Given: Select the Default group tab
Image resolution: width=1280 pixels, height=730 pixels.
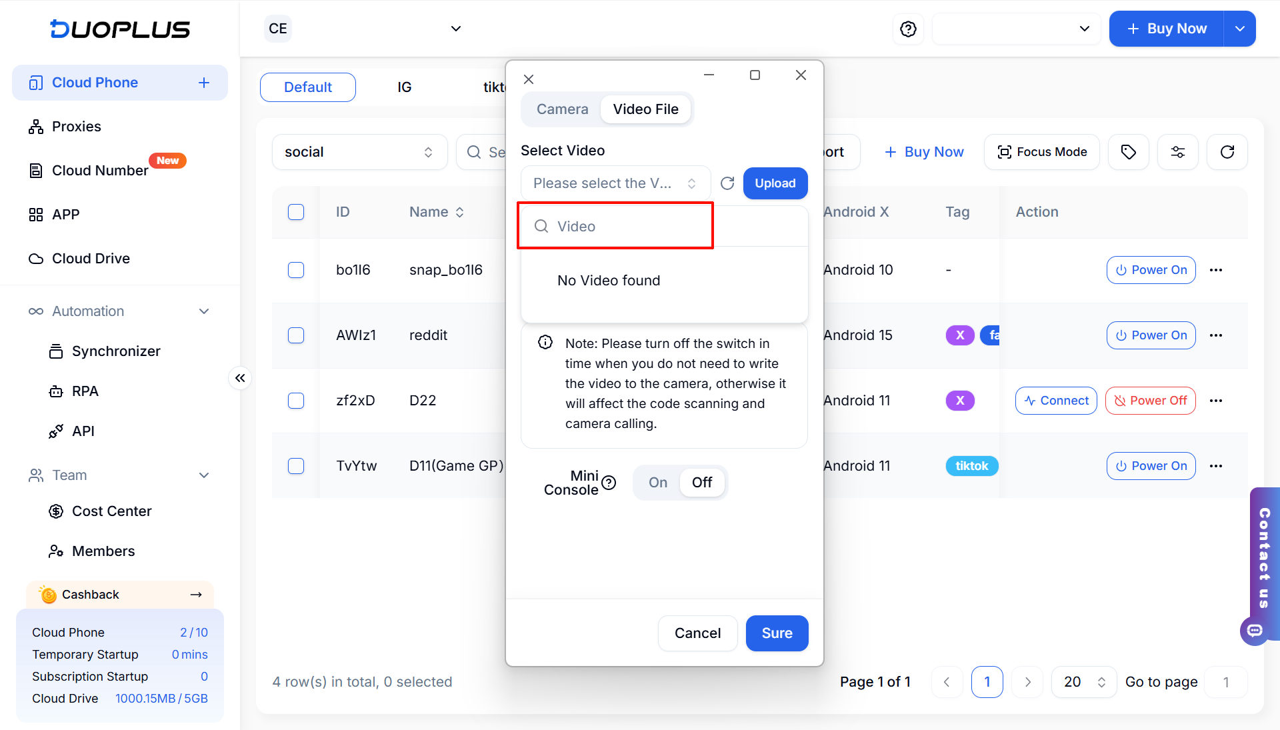Looking at the screenshot, I should click(x=308, y=87).
